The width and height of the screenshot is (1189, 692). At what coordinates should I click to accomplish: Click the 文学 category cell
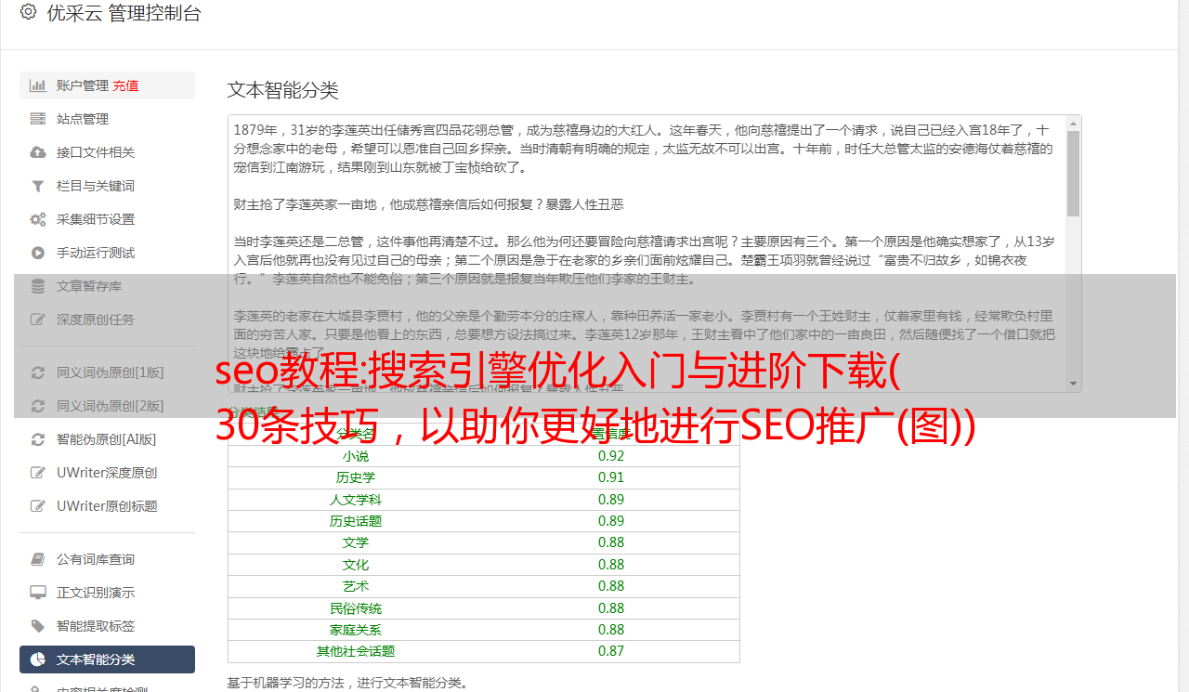click(x=356, y=542)
